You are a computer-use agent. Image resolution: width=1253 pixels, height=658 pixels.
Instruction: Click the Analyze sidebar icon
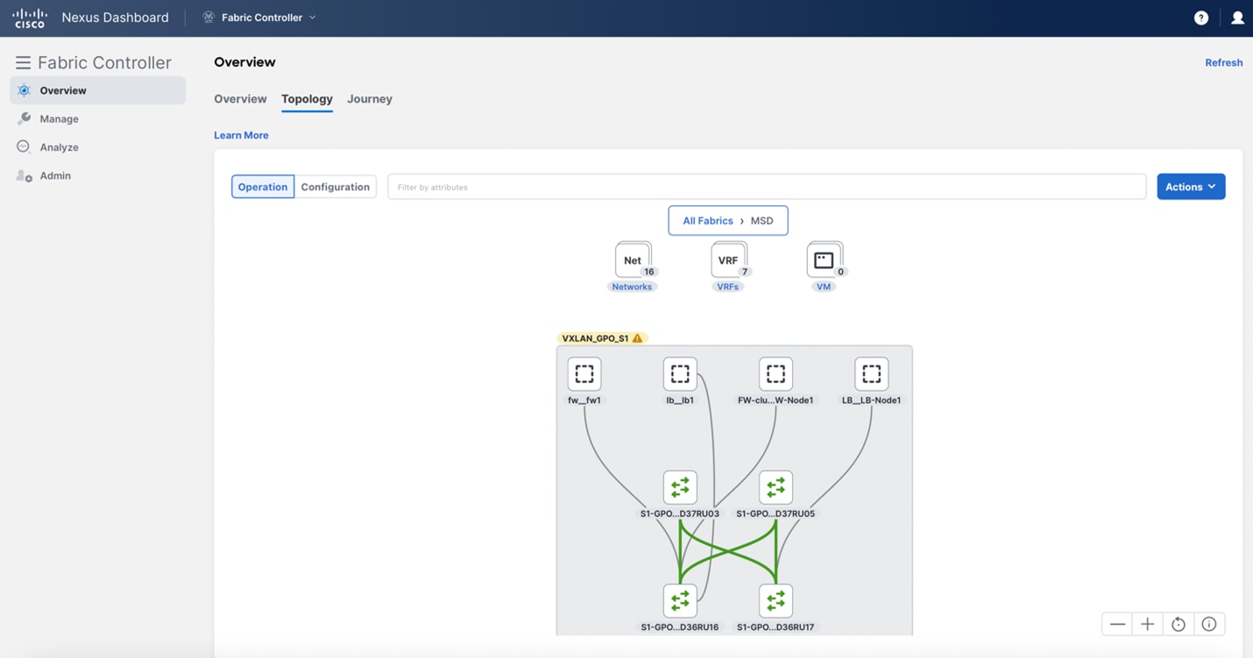(x=24, y=147)
